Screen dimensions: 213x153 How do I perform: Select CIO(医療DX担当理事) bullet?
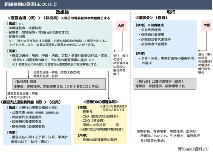coord(99,116)
